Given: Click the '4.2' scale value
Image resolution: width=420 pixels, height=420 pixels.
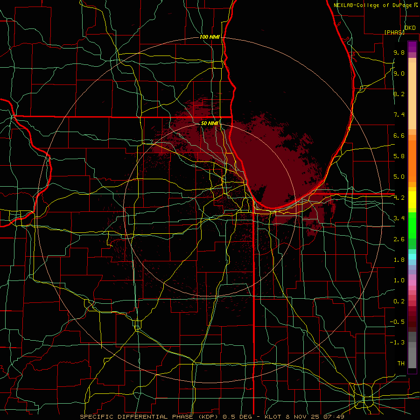Looking at the screenshot, I should (399, 198).
